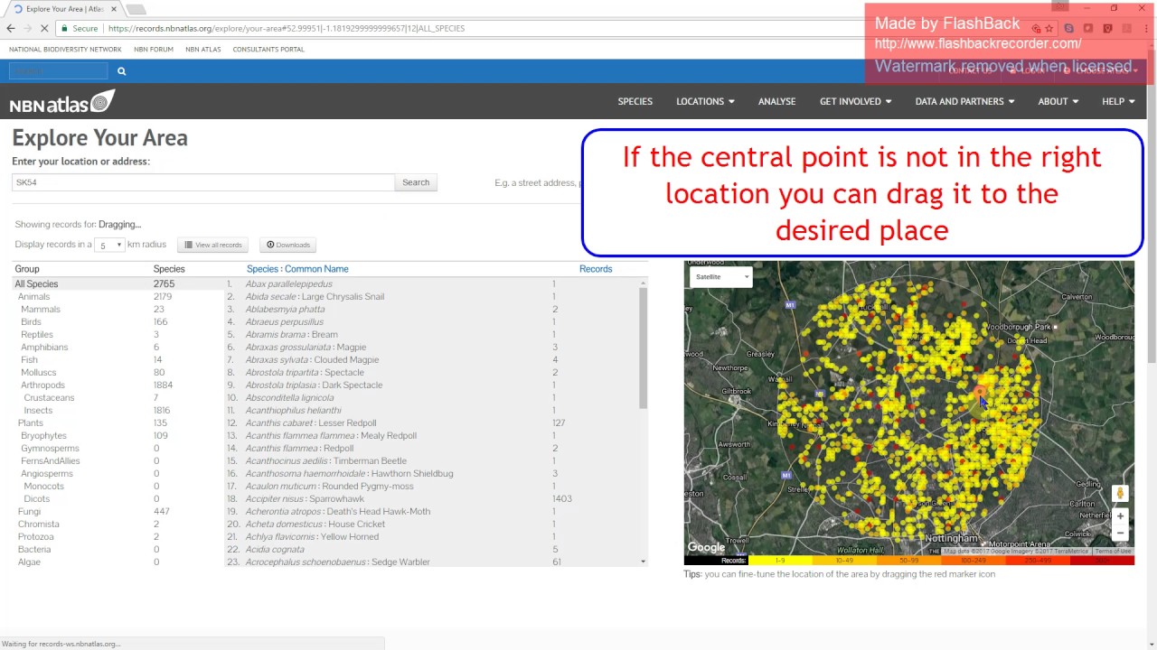The image size is (1157, 650).
Task: Click the red central marker on the map
Action: click(x=981, y=394)
